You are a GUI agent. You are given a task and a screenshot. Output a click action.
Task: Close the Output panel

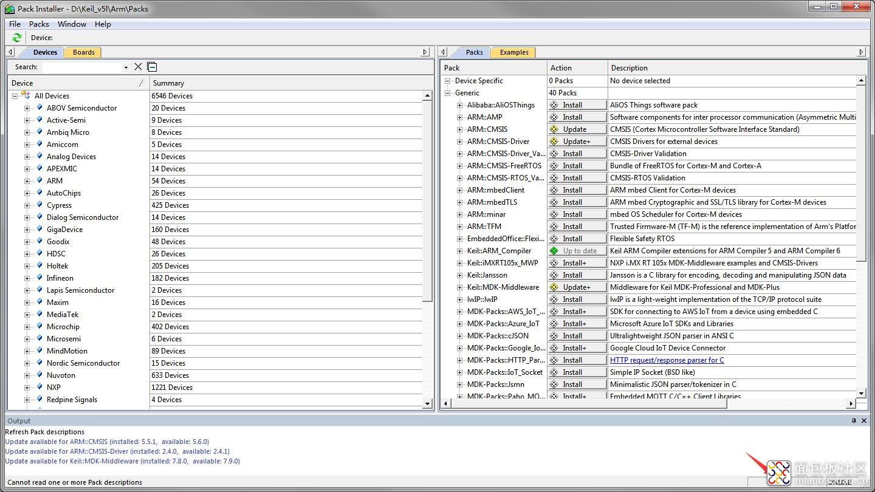tap(864, 420)
